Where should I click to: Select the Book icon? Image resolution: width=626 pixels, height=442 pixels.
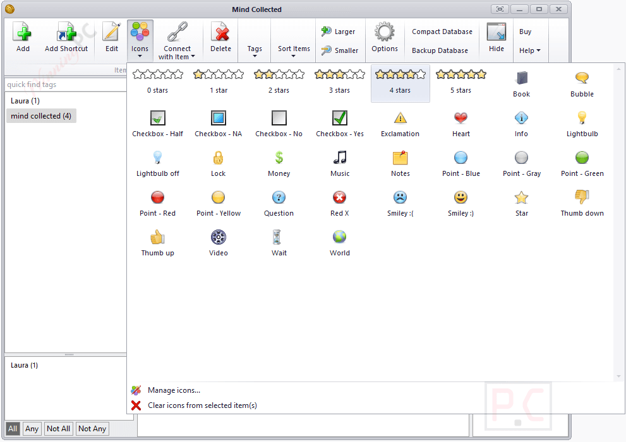(x=521, y=84)
